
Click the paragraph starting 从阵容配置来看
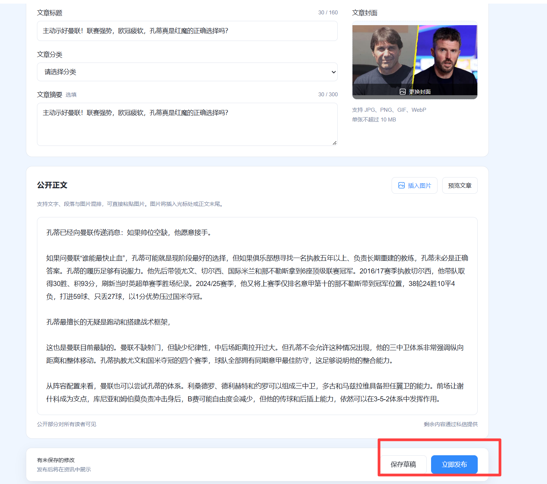(255, 392)
